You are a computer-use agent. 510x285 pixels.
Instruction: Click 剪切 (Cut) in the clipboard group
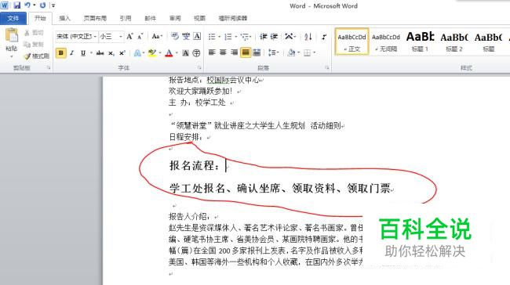pos(34,33)
